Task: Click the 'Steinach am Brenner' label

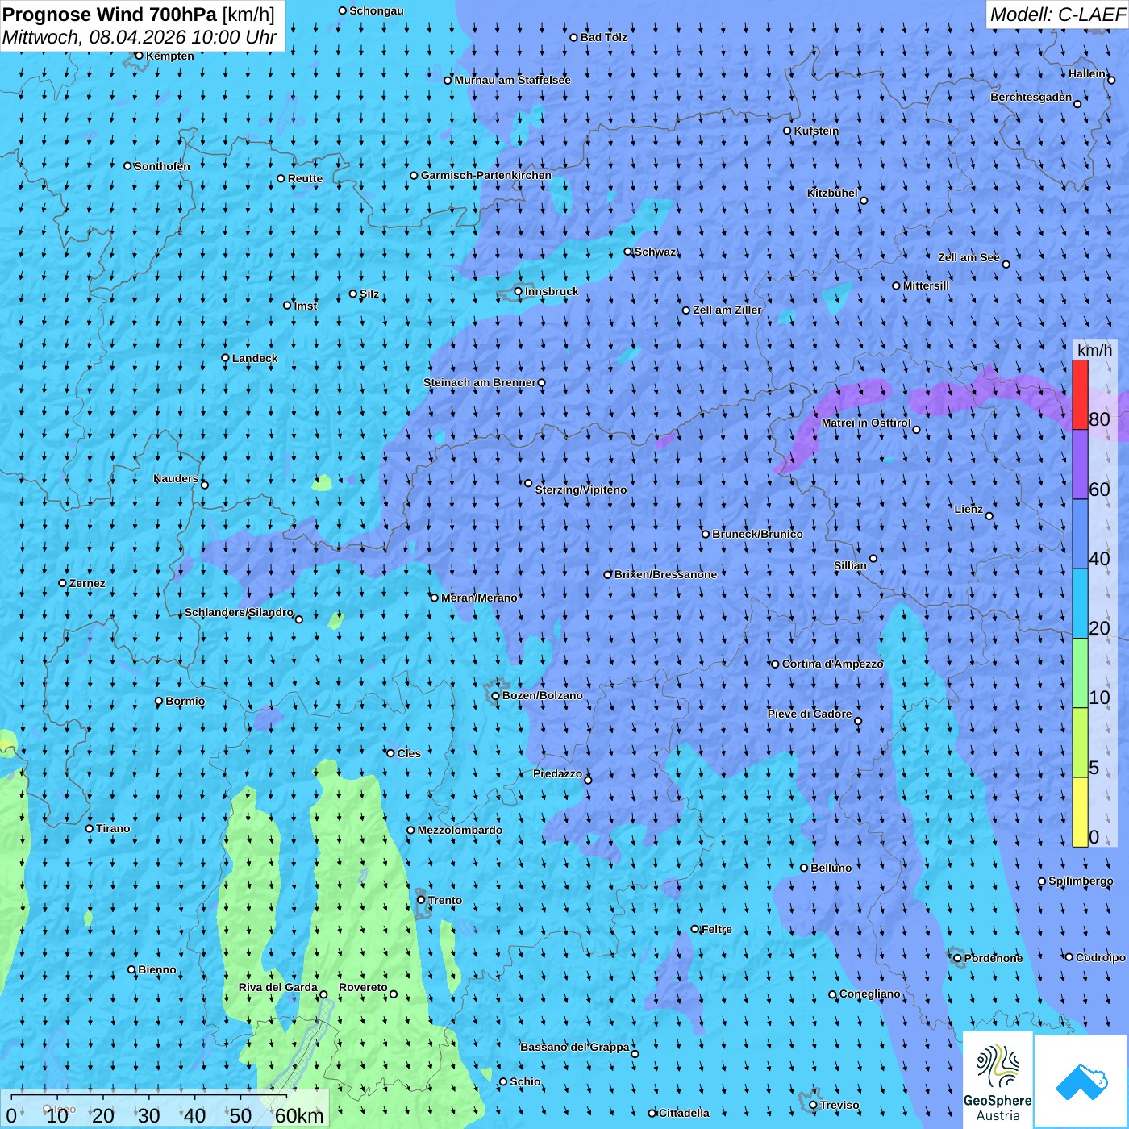Action: (x=480, y=382)
